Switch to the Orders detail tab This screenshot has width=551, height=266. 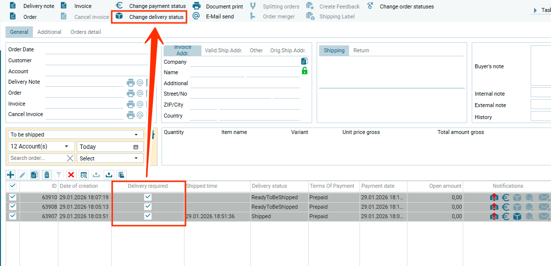pyautogui.click(x=85, y=32)
